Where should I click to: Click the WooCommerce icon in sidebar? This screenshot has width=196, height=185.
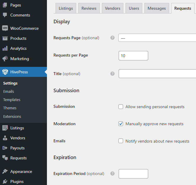coord(5,28)
